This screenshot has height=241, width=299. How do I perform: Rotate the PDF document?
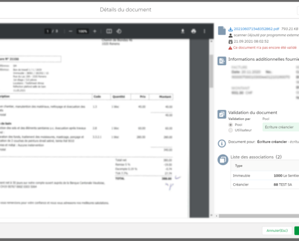(119, 31)
